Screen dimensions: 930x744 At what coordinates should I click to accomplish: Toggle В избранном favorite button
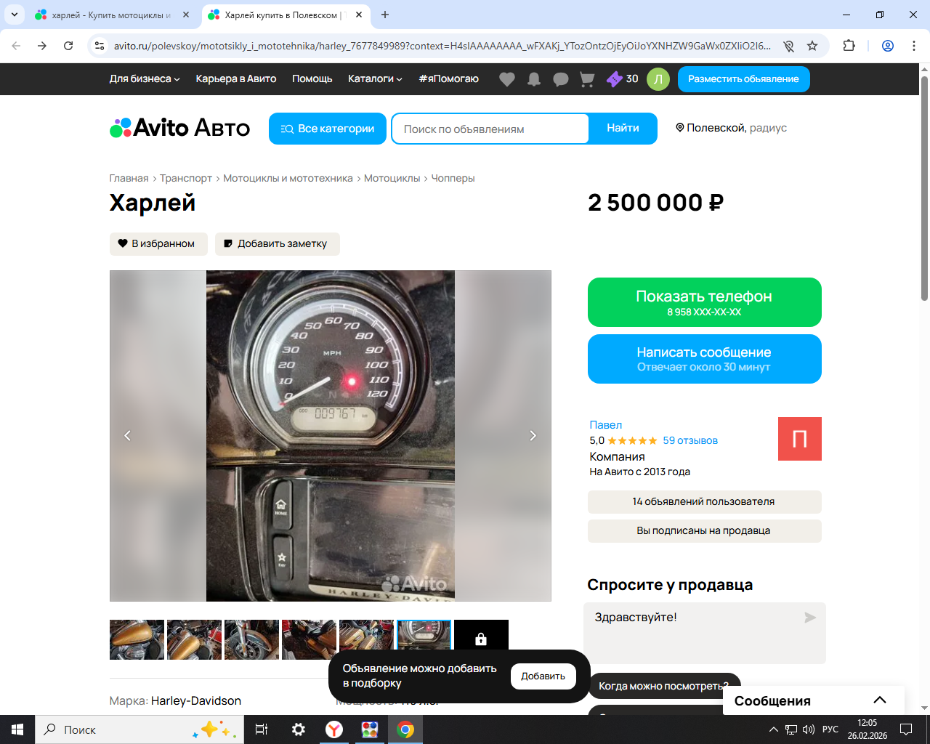coord(158,244)
